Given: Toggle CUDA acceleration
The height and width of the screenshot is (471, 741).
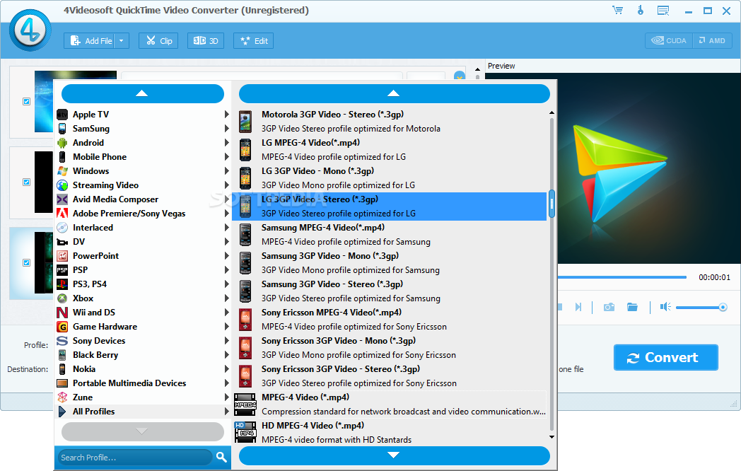Looking at the screenshot, I should point(669,41).
